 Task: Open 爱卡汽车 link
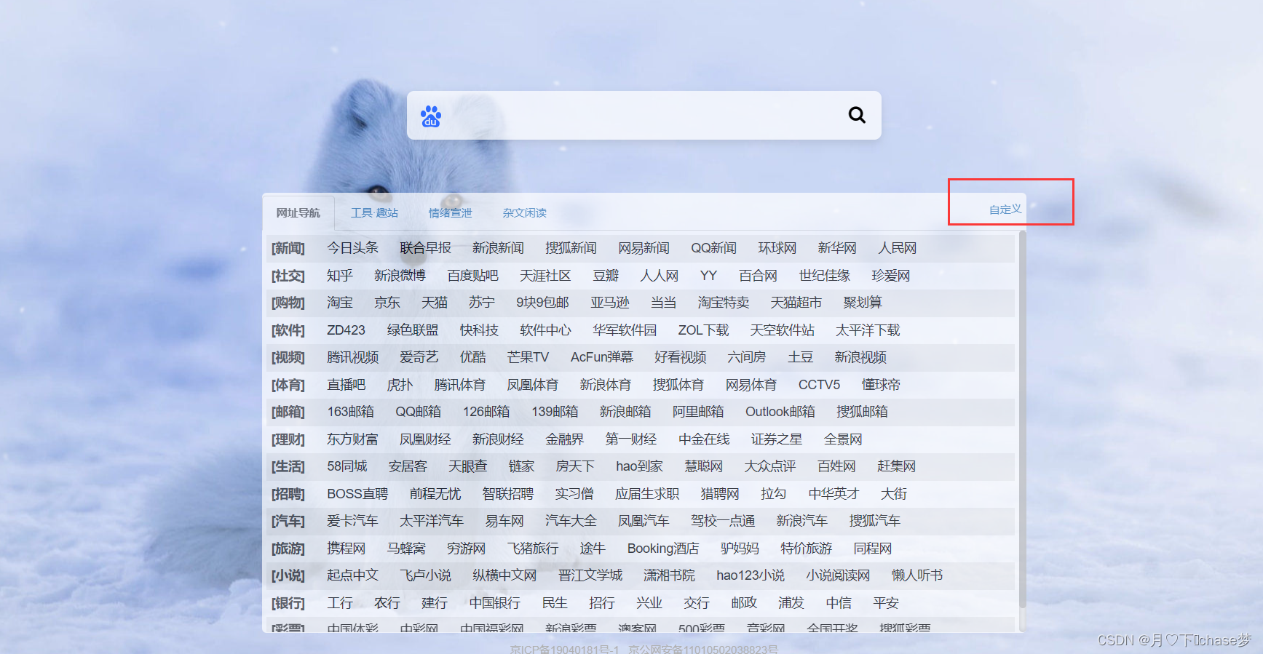click(x=352, y=521)
